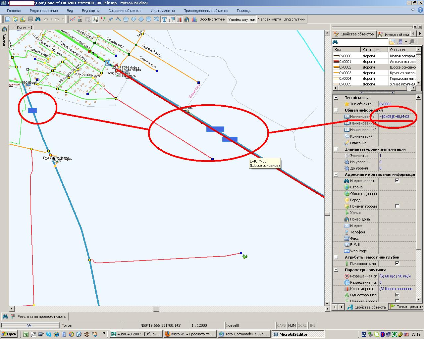Click the wand icon in properties panel

(x=412, y=42)
